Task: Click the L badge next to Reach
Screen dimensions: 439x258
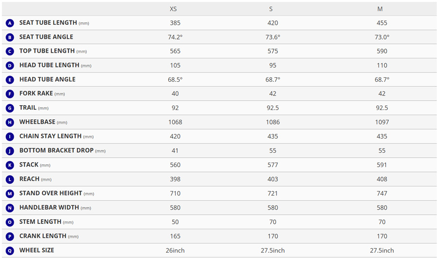Action: tap(10, 179)
